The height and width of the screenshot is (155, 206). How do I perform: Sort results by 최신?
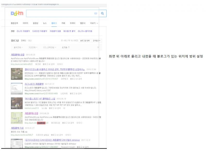pyautogui.click(x=30, y=40)
